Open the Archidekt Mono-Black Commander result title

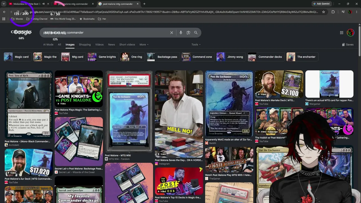pyautogui.click(x=27, y=142)
